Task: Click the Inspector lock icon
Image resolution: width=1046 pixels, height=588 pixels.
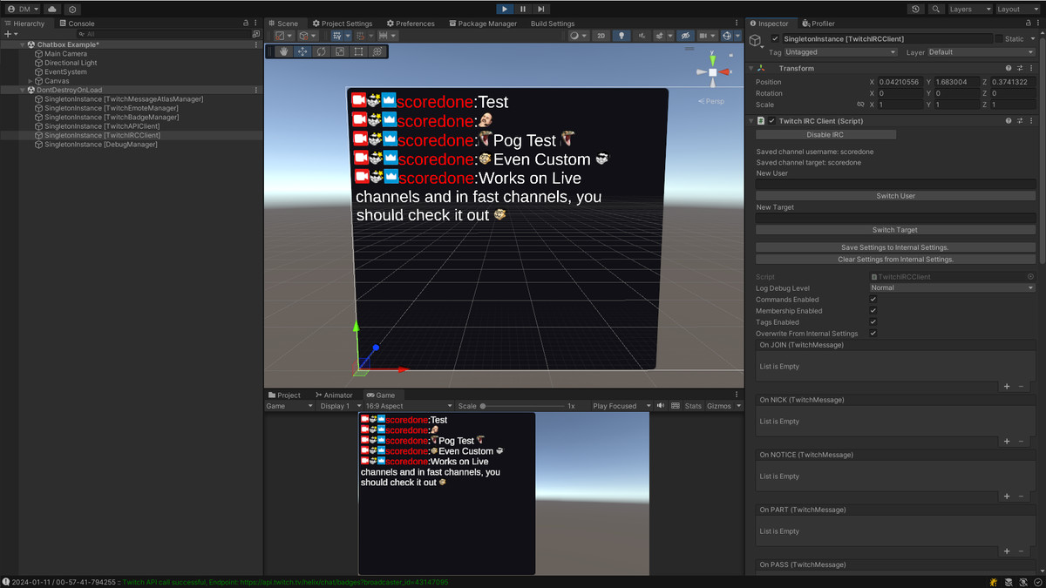Action: pos(1028,24)
